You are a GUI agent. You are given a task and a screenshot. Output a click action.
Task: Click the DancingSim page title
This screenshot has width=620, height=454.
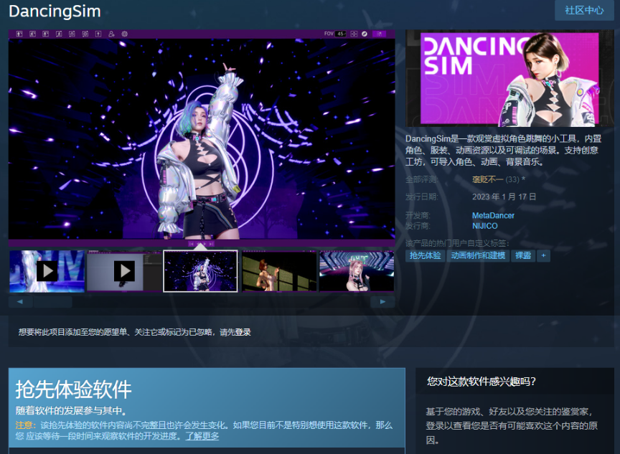pyautogui.click(x=55, y=11)
